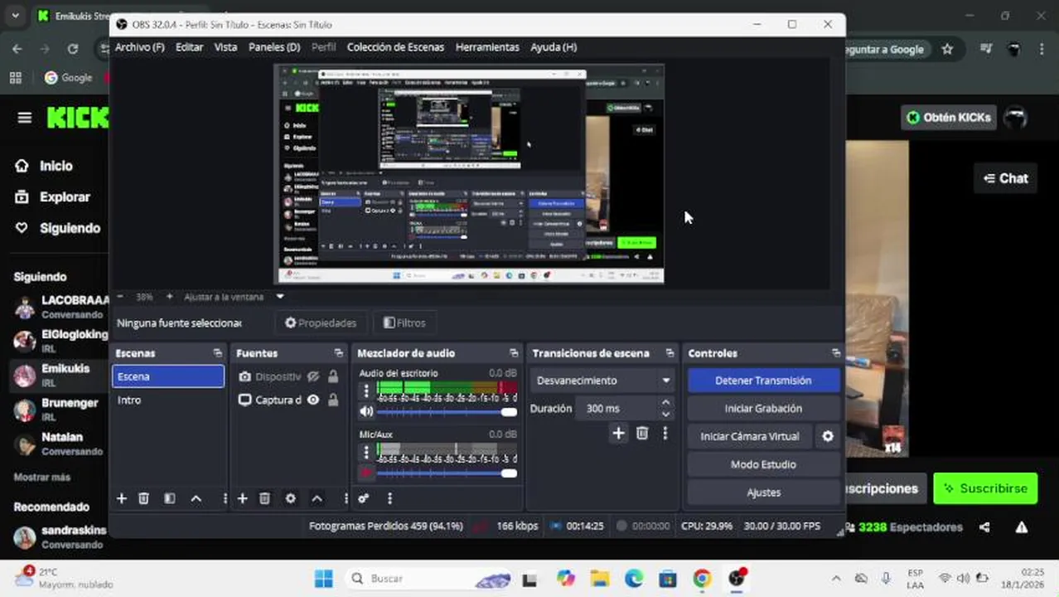1059x597 pixels.
Task: Enable Modo Estudio
Action: (x=763, y=464)
